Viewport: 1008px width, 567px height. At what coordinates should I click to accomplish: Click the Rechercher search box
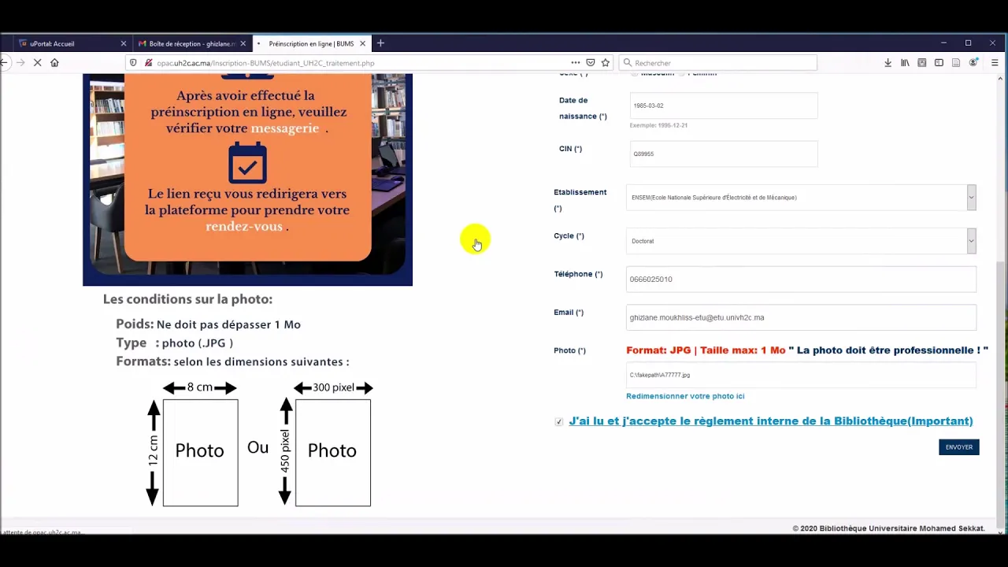[x=718, y=63]
